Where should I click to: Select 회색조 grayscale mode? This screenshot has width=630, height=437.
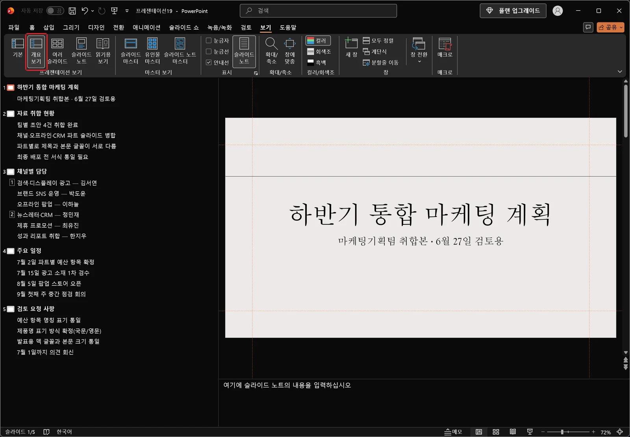click(319, 52)
